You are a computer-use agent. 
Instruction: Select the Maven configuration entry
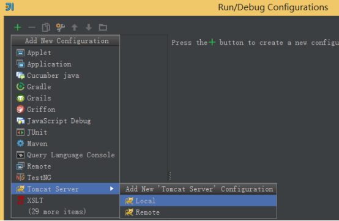pos(65,144)
